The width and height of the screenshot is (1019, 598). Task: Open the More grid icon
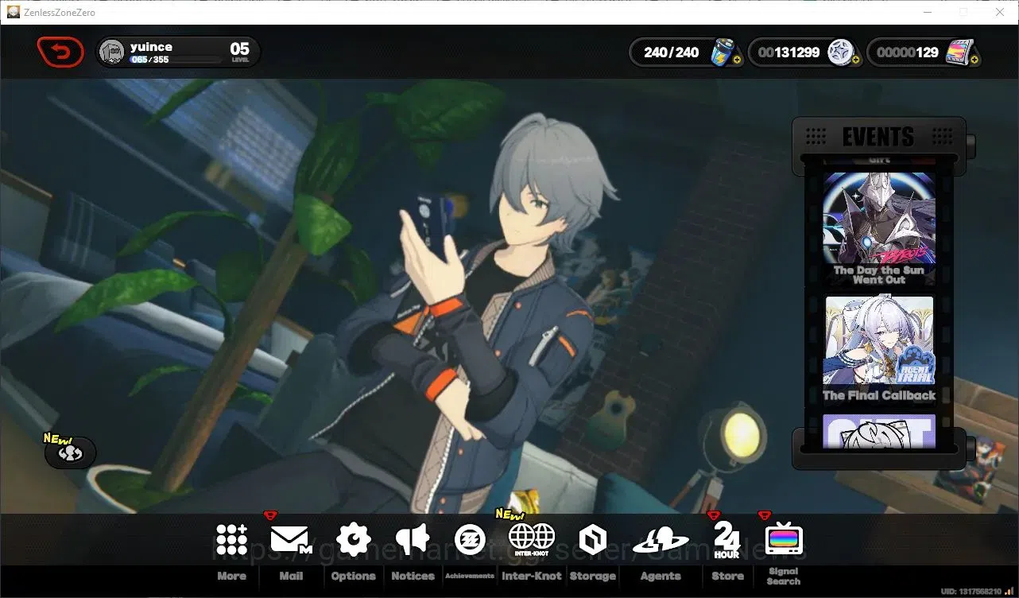tap(231, 539)
